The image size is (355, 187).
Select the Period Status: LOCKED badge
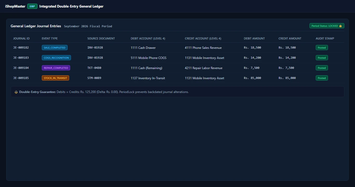pyautogui.click(x=327, y=26)
